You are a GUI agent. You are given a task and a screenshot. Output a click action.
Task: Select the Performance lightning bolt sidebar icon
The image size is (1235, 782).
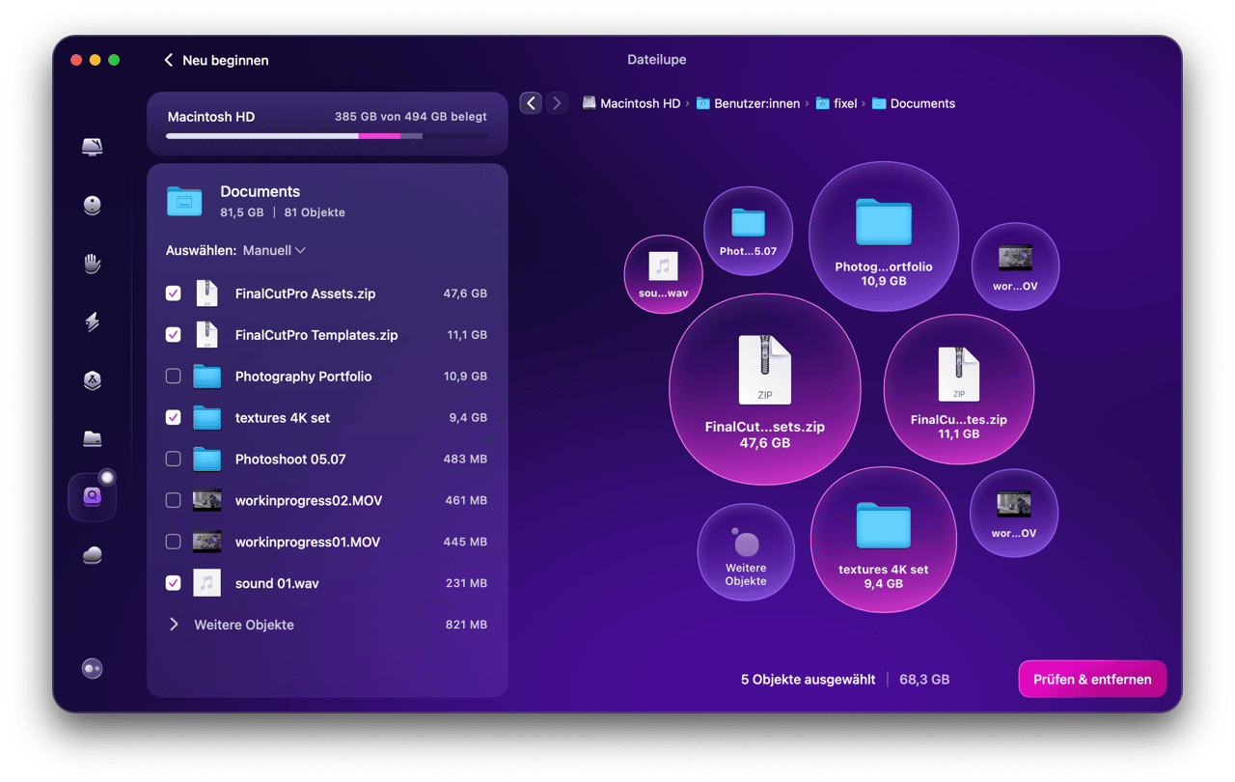click(93, 322)
